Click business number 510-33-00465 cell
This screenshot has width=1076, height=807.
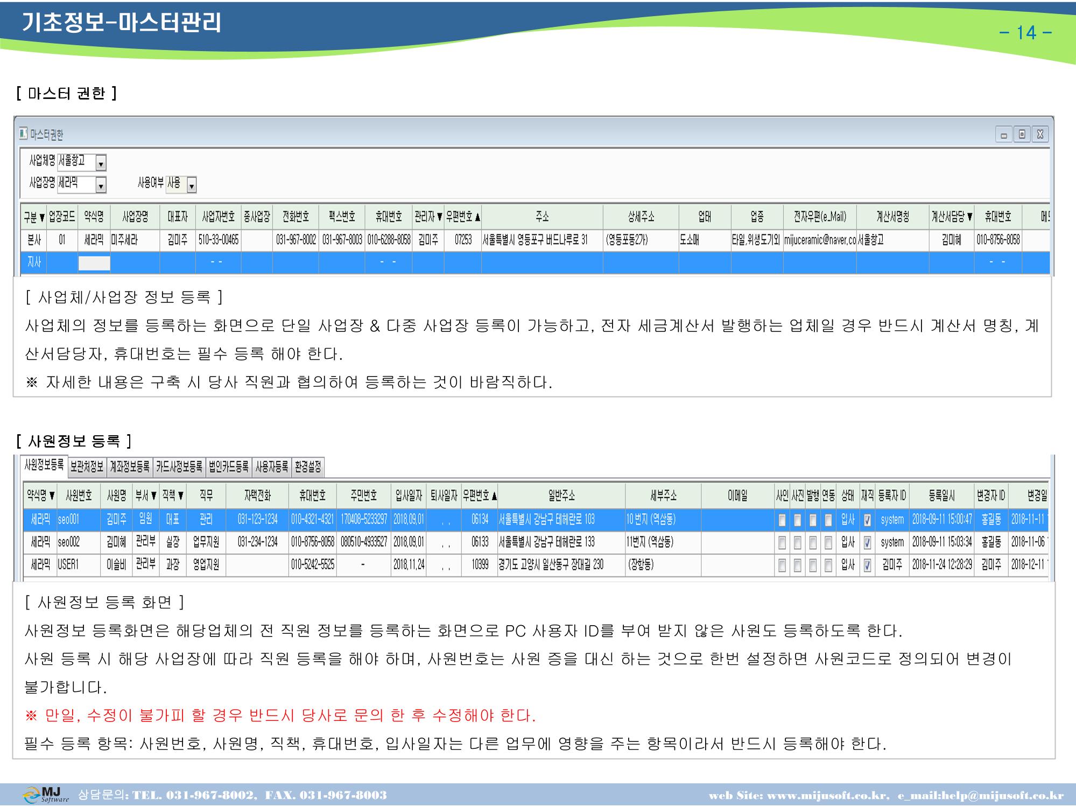pyautogui.click(x=218, y=240)
